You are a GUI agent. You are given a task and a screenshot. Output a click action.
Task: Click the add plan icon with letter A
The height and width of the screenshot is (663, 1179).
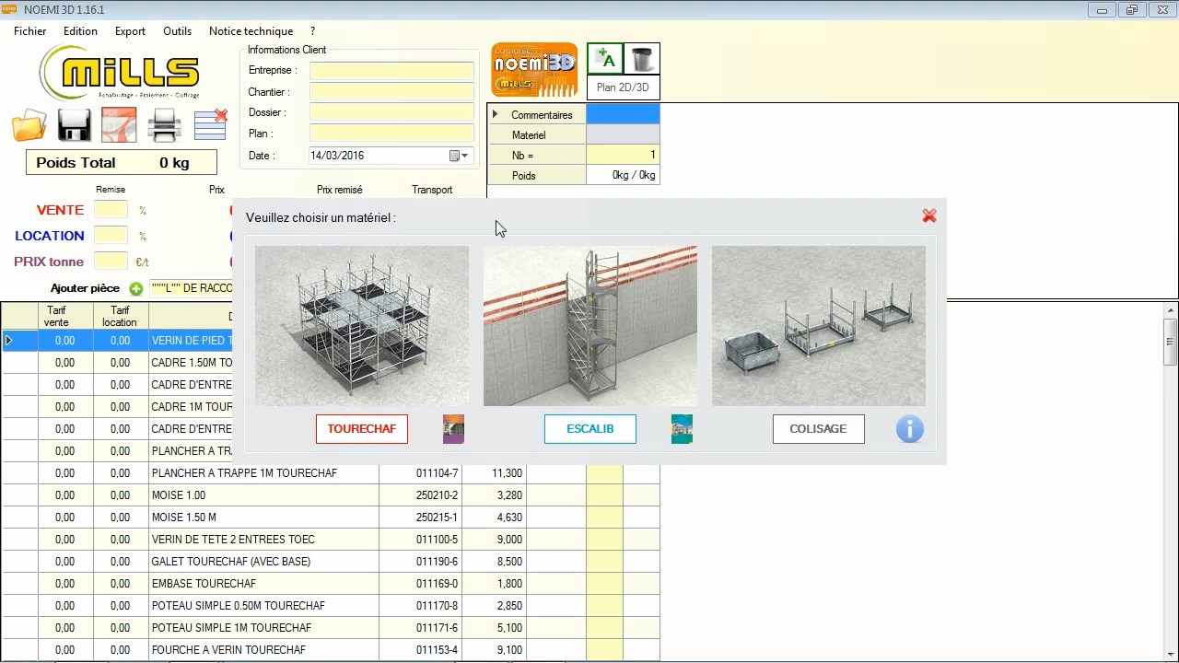pos(605,59)
